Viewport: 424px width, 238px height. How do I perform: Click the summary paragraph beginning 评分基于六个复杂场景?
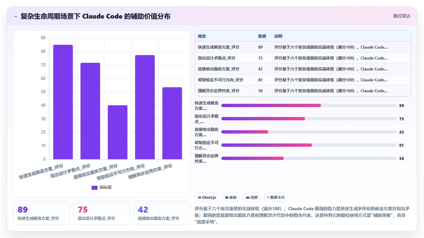coord(302,215)
